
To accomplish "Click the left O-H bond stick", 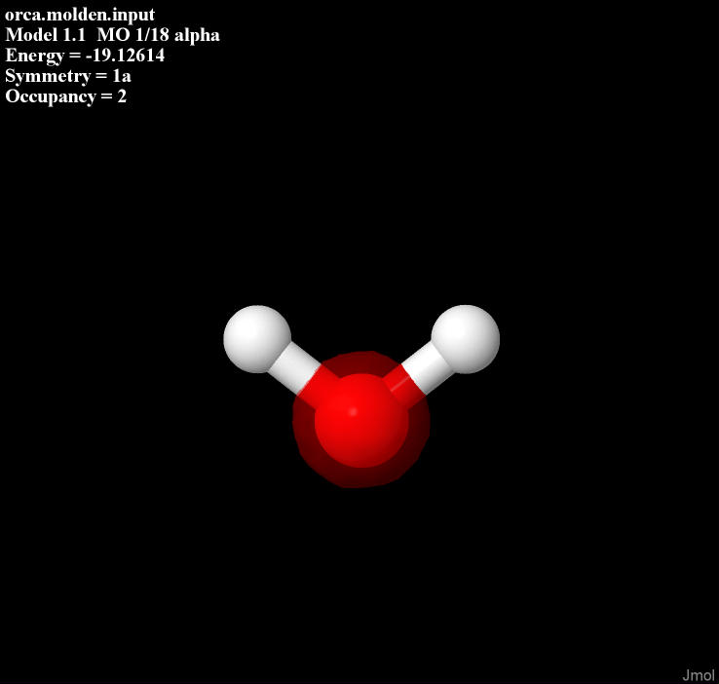I will click(303, 373).
